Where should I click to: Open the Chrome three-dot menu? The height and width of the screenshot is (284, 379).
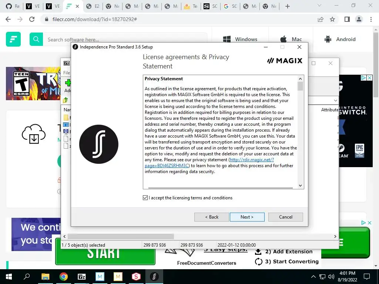click(x=371, y=19)
